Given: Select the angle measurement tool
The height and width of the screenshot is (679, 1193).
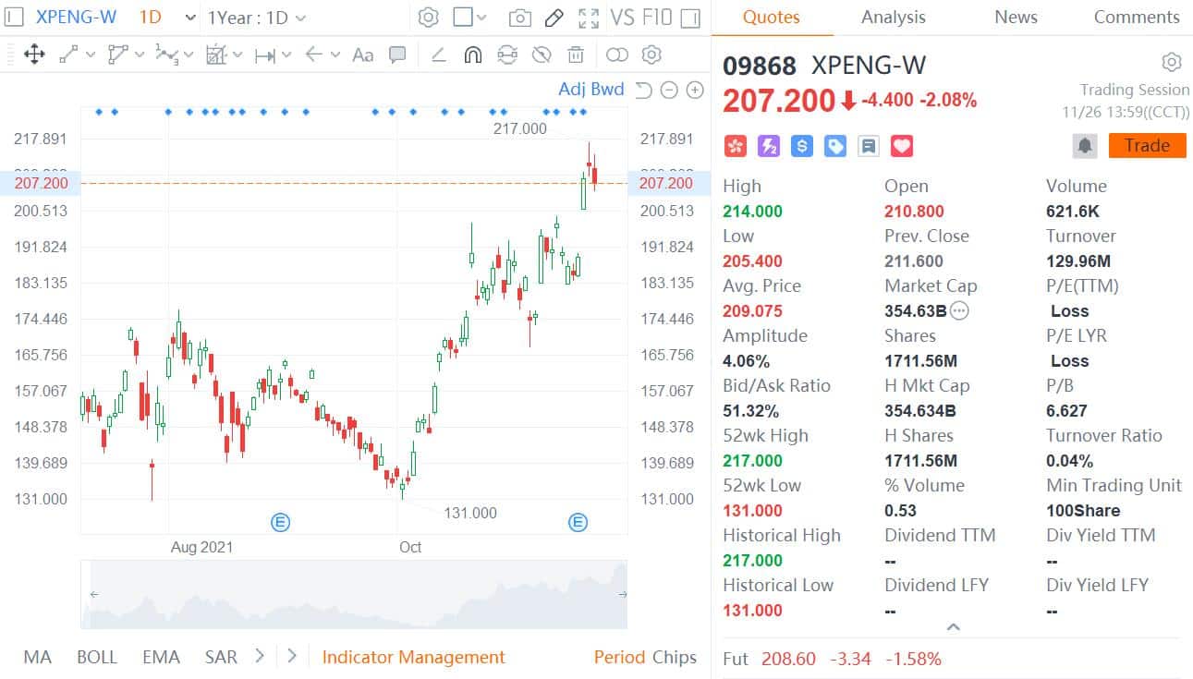Looking at the screenshot, I should click(x=437, y=55).
